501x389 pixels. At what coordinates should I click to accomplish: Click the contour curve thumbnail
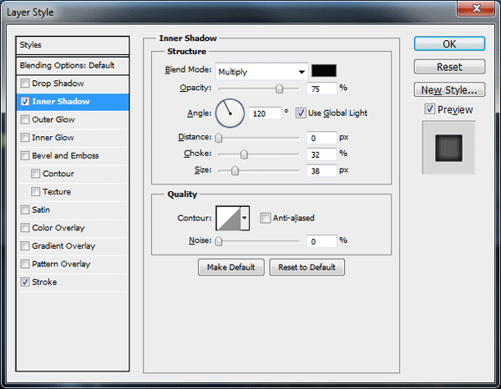click(x=229, y=218)
